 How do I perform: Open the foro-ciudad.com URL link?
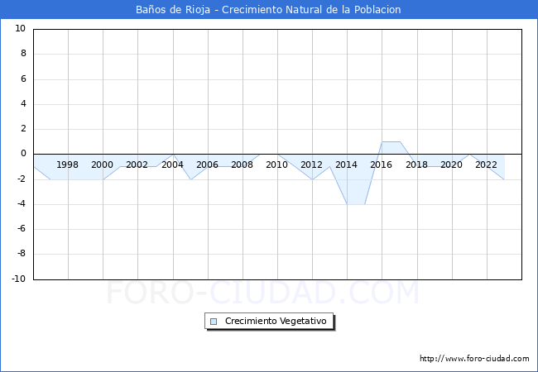click(474, 359)
